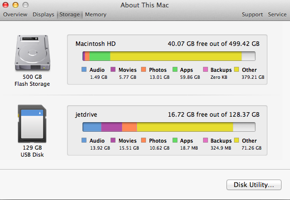Click the "1.49 GB" Audio value
This screenshot has height=200, width=290.
99,77
